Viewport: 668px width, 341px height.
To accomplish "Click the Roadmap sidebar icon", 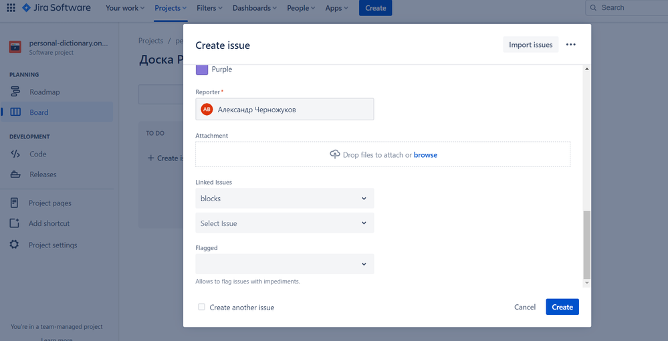I will click(x=15, y=92).
